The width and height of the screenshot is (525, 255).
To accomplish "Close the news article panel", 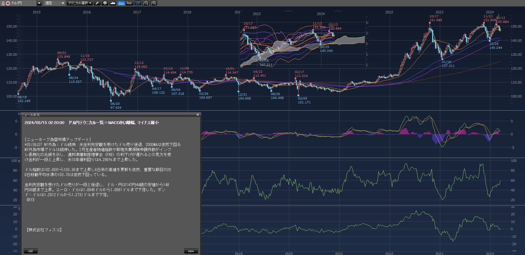I will coord(198,115).
